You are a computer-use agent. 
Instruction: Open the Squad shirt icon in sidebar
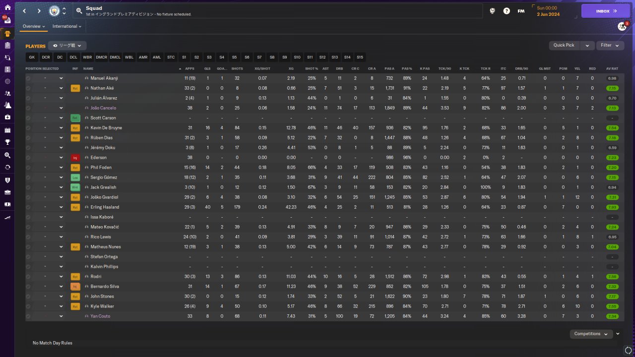7,34
